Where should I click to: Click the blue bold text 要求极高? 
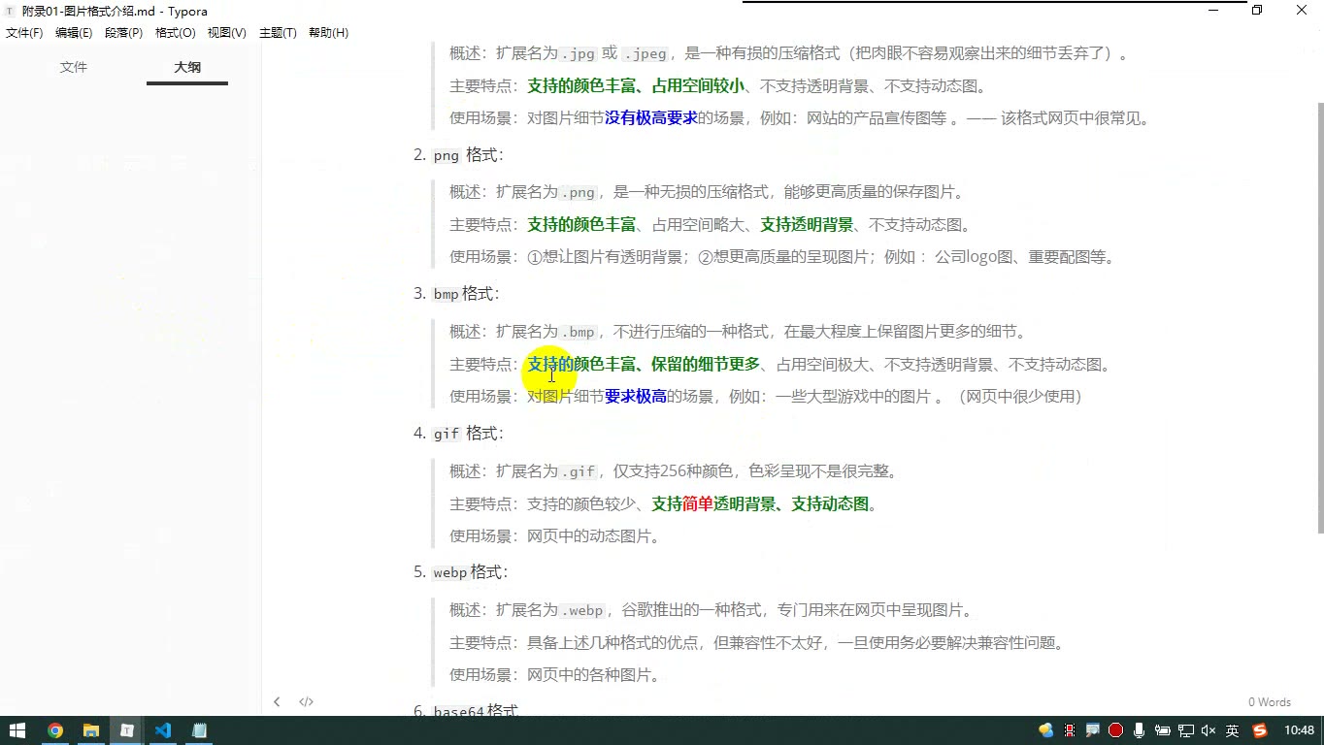[636, 396]
